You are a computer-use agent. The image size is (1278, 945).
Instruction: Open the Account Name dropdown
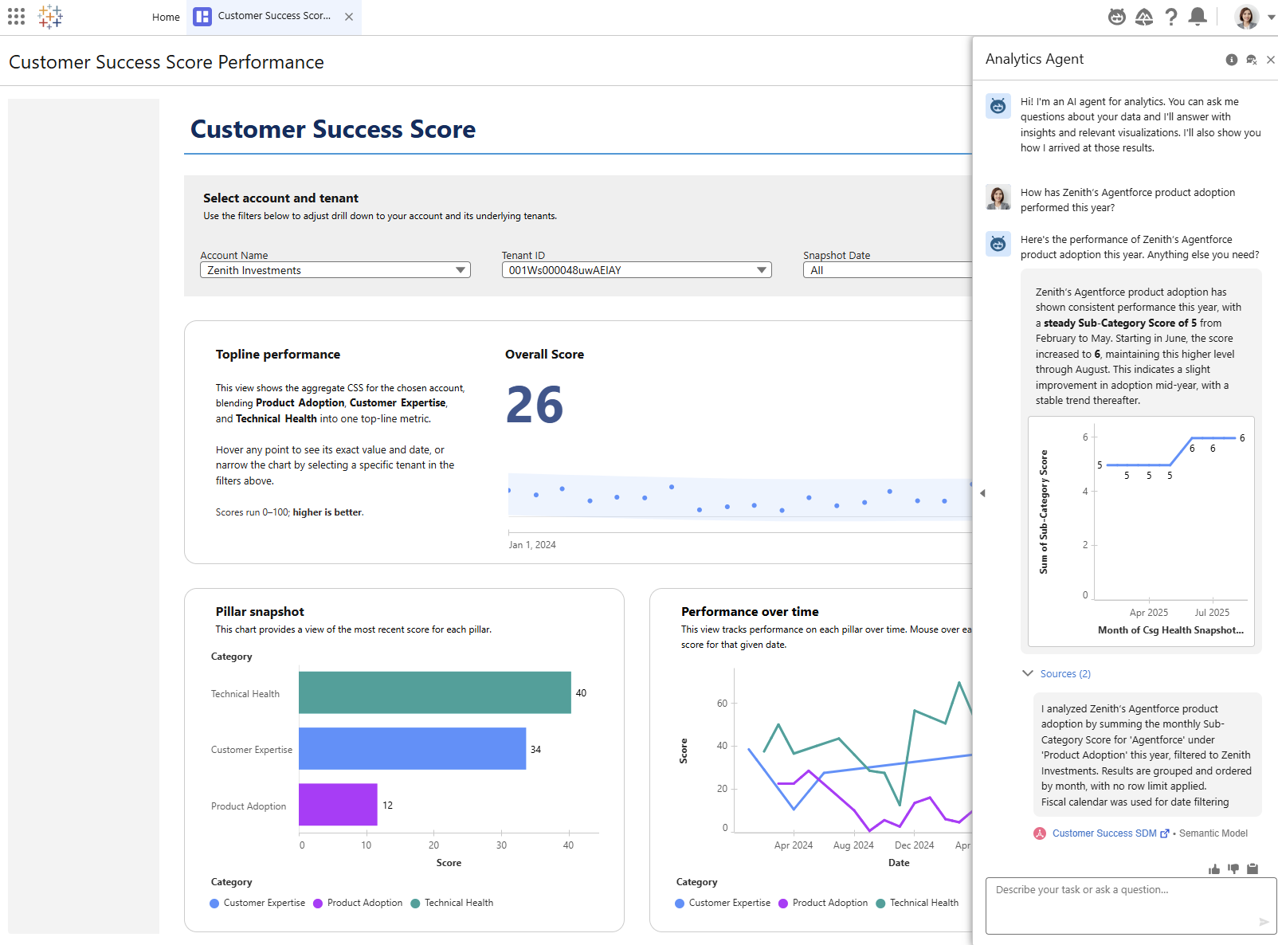pos(461,270)
